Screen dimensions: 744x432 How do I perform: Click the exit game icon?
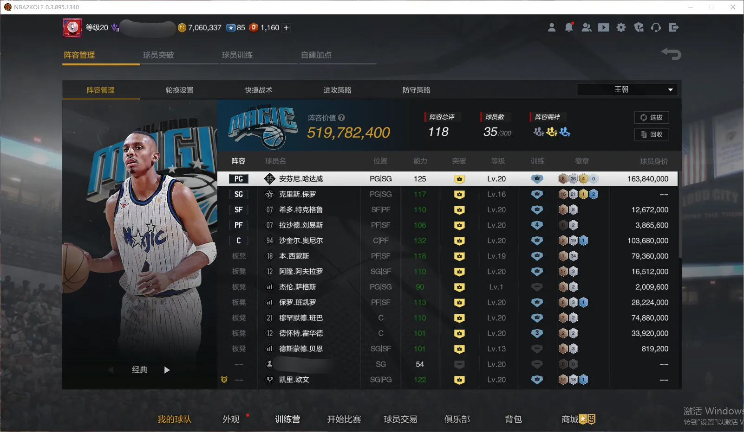coord(674,27)
